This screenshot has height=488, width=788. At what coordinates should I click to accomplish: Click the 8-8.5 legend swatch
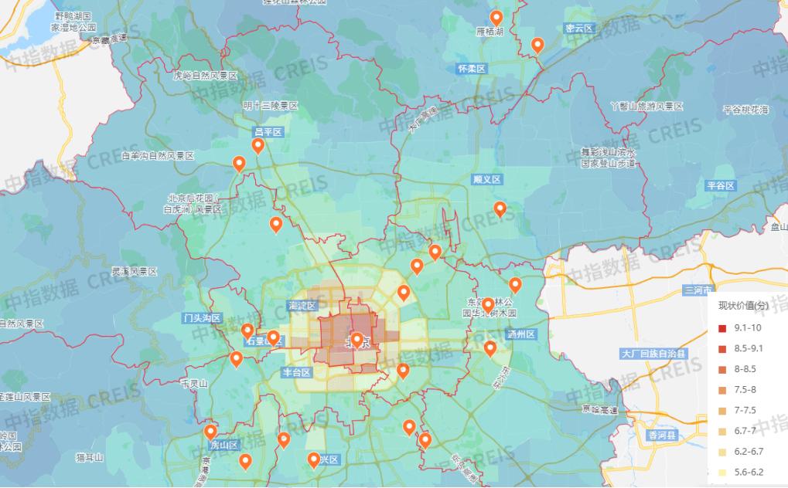(x=722, y=370)
